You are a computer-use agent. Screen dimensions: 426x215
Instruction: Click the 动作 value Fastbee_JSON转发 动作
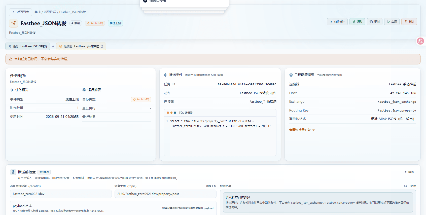point(258,93)
